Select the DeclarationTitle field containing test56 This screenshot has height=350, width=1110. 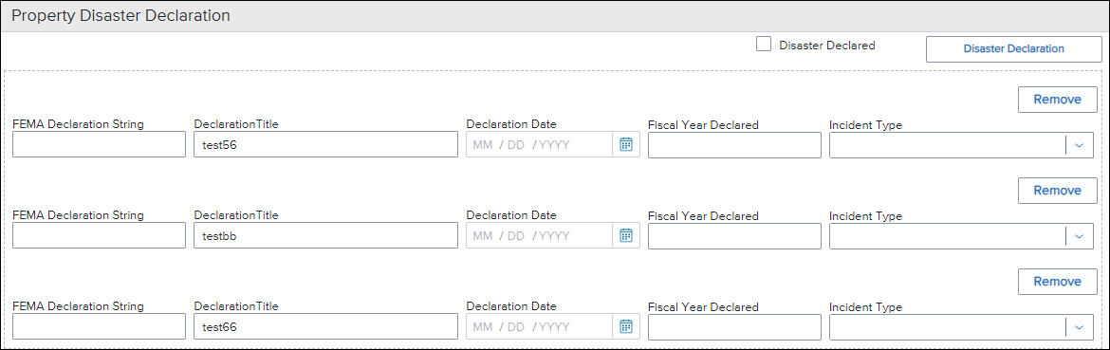pyautogui.click(x=325, y=145)
